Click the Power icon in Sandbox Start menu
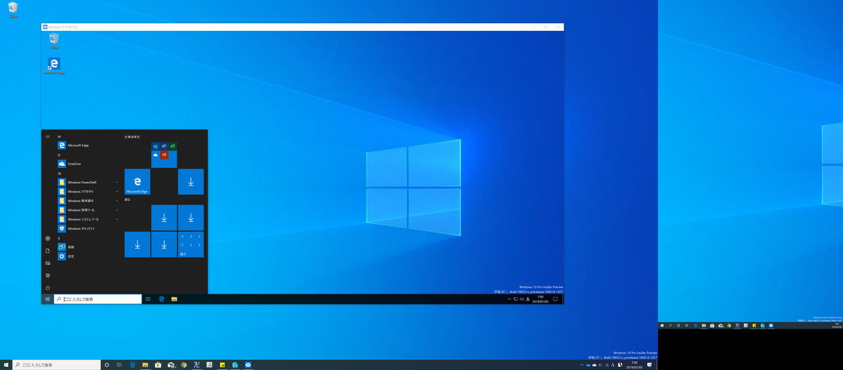This screenshot has height=370, width=843. [x=47, y=288]
